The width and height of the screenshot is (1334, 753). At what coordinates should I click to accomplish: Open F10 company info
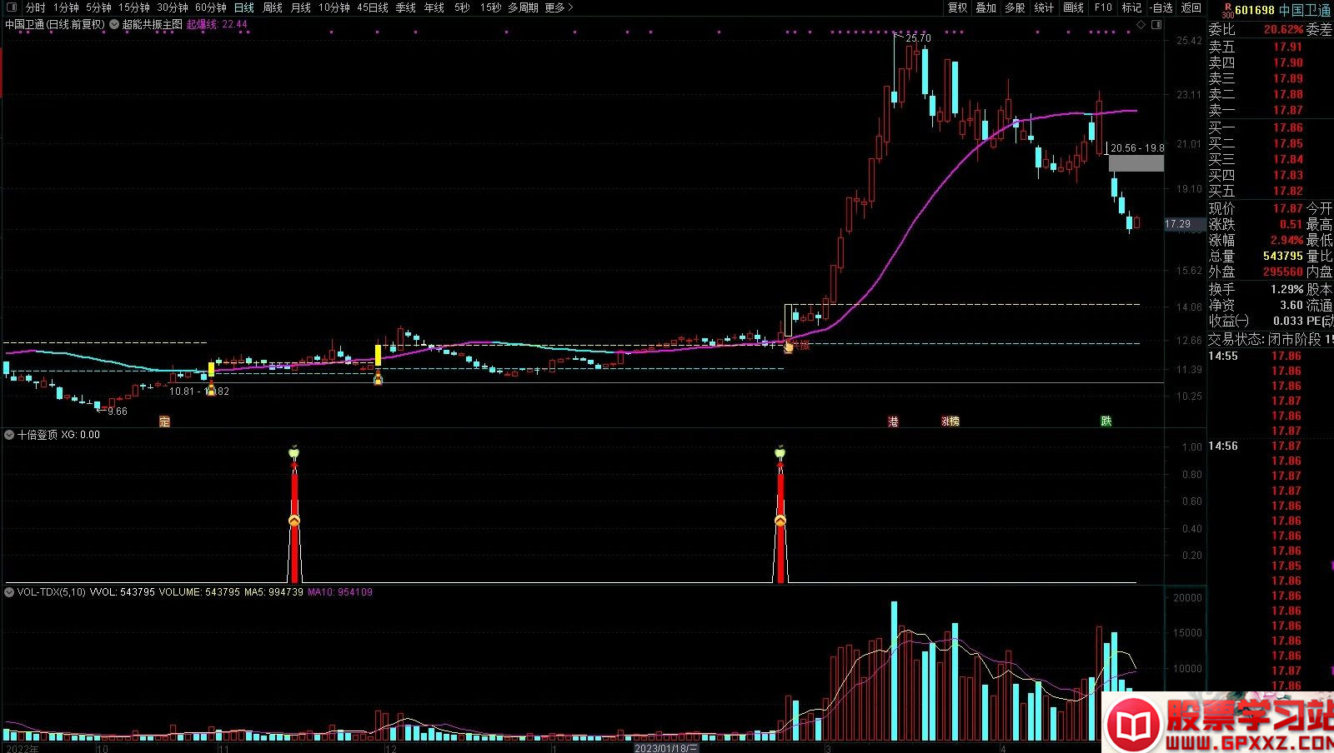(x=1103, y=7)
